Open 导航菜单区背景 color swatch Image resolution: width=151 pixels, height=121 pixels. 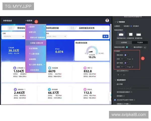pyautogui.click(x=128, y=47)
